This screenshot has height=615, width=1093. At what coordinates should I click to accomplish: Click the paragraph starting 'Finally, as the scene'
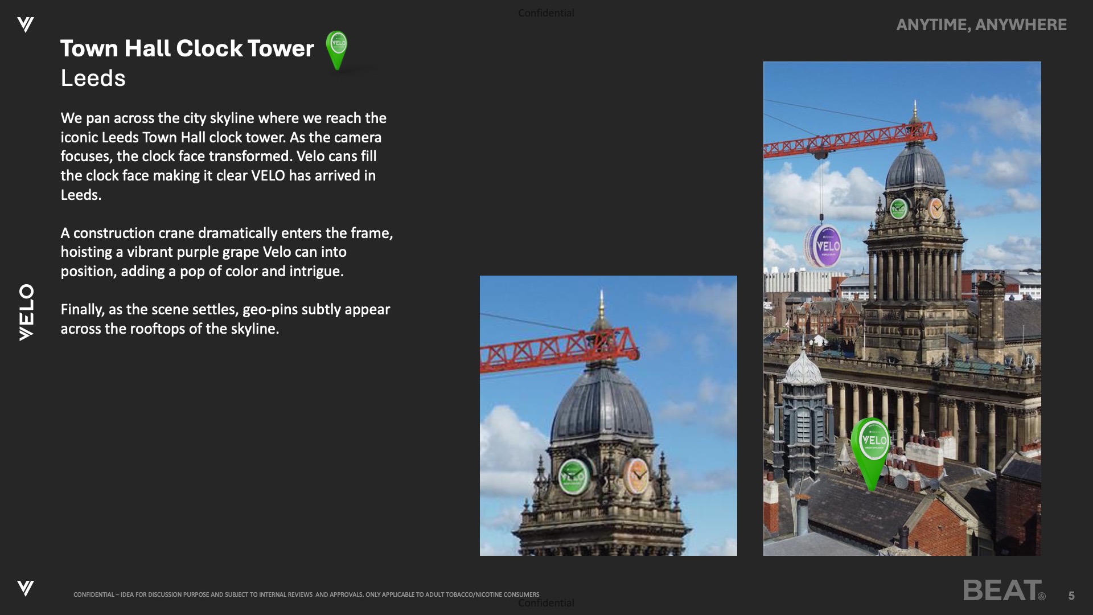pos(225,319)
